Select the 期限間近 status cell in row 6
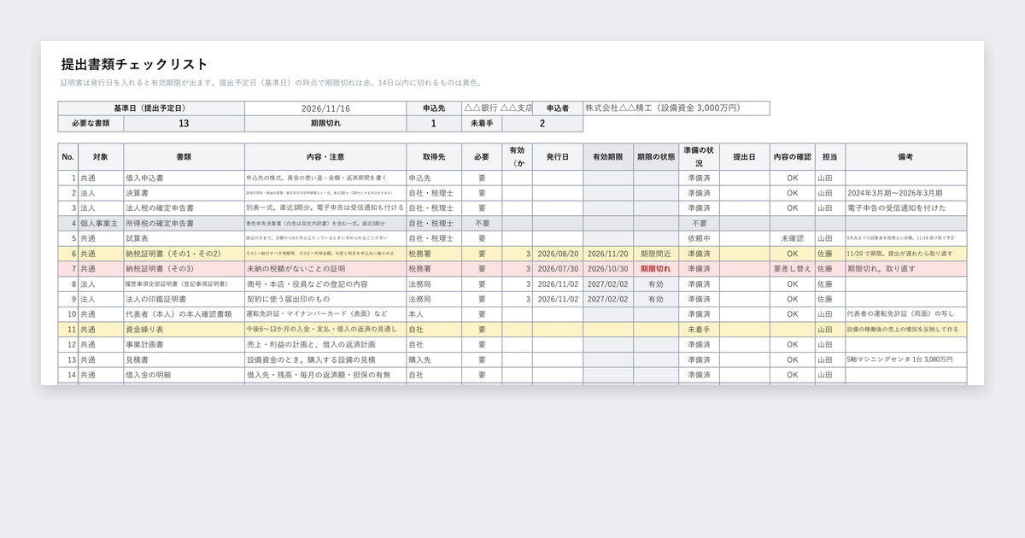Image resolution: width=1025 pixels, height=538 pixels. pos(656,254)
